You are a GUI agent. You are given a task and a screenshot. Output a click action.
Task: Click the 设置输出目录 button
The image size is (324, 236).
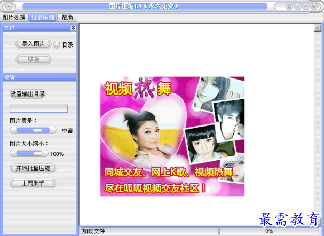coord(28,94)
